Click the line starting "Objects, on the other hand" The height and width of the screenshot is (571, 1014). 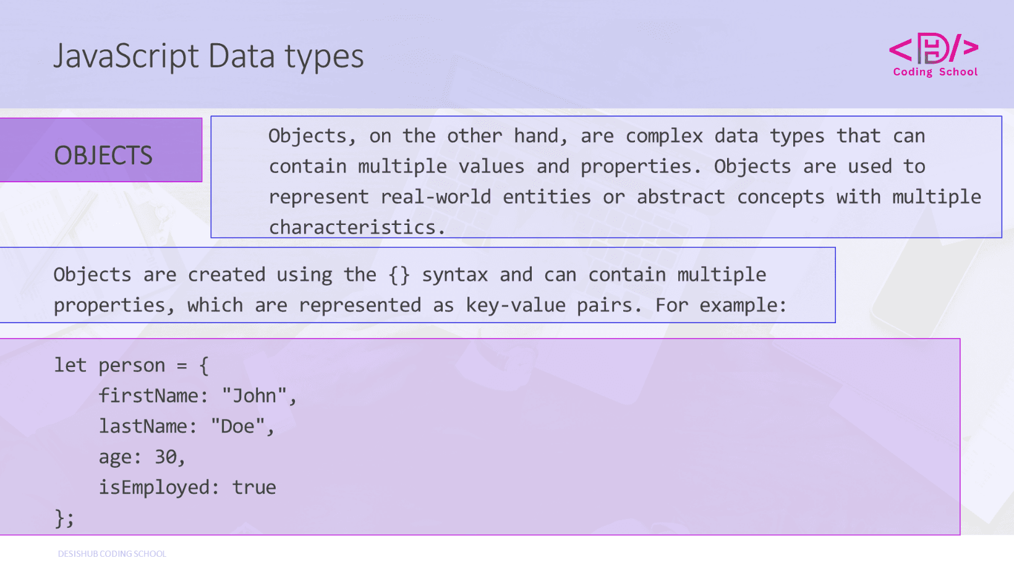(x=596, y=136)
